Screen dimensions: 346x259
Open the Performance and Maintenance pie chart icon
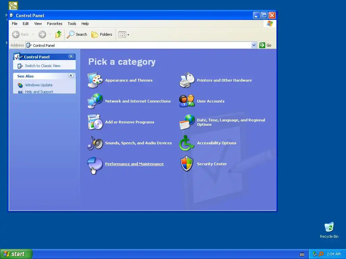point(95,164)
